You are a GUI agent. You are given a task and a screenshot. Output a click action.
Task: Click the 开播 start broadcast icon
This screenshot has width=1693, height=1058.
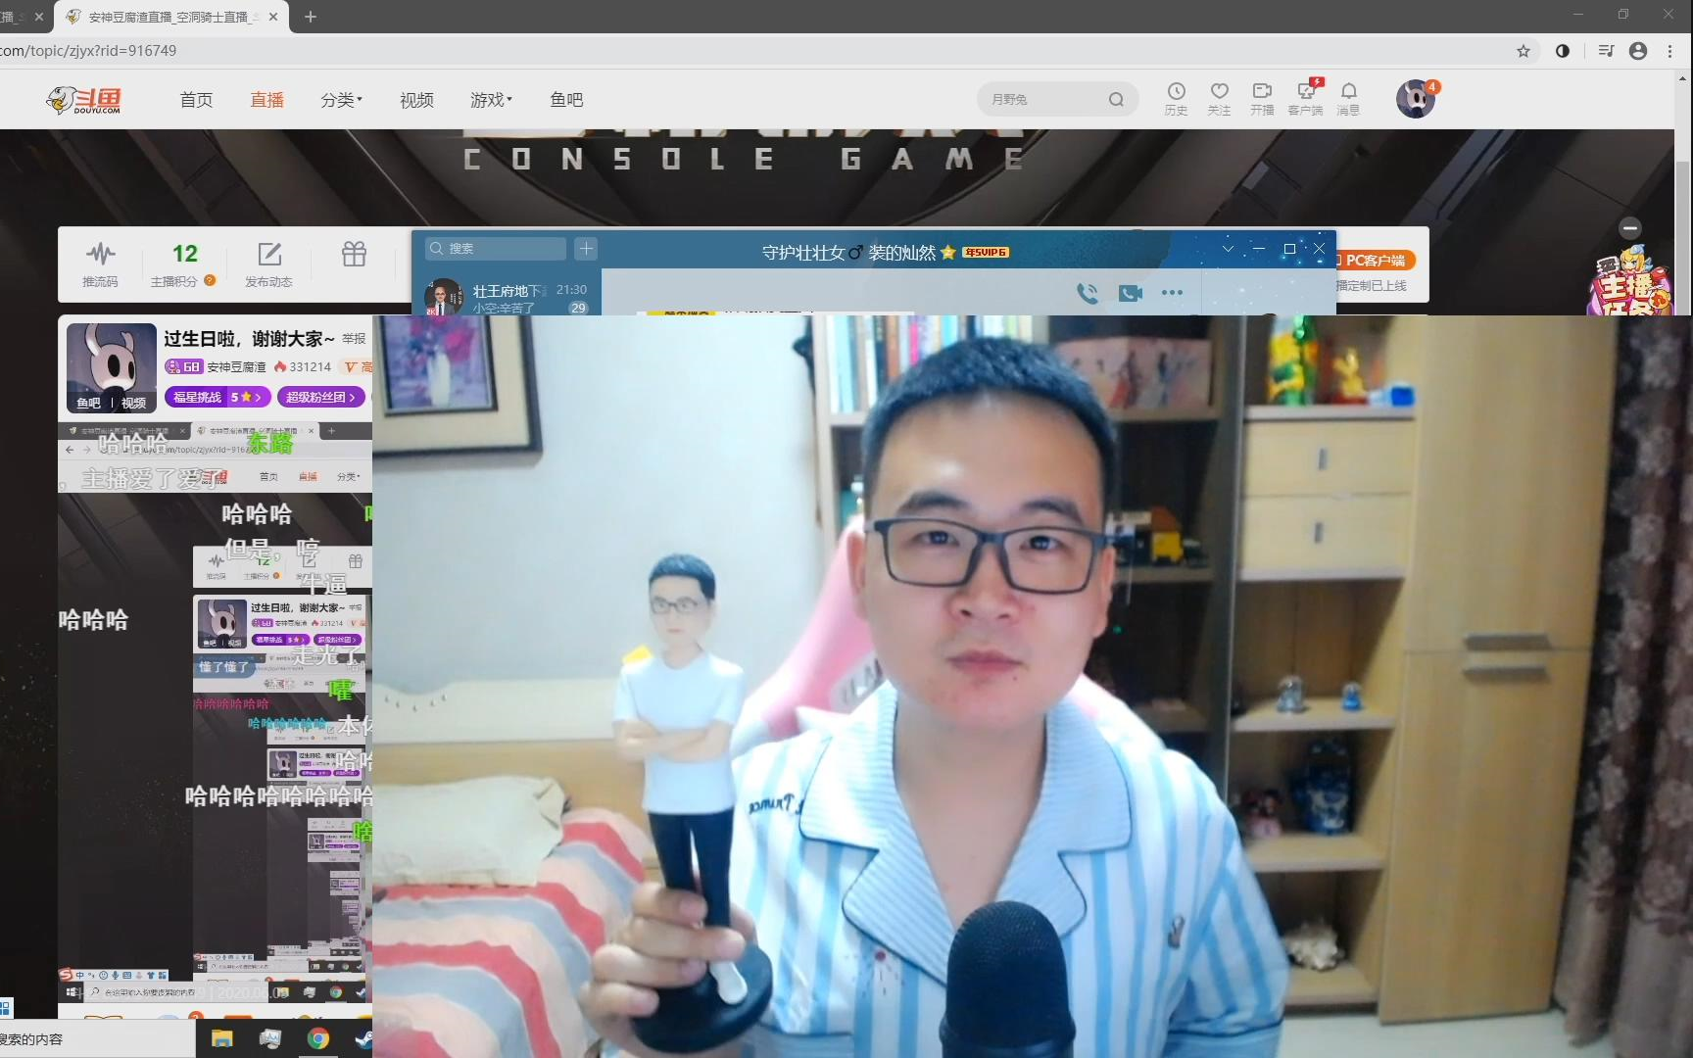1262,98
